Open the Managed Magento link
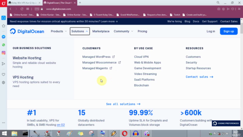The width and height of the screenshot is (243, 137). [97, 68]
